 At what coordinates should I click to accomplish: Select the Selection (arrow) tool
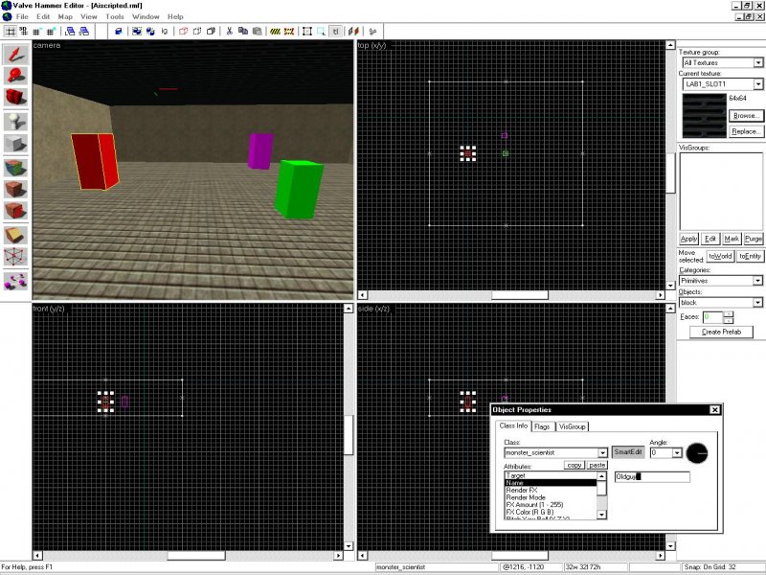(16, 53)
